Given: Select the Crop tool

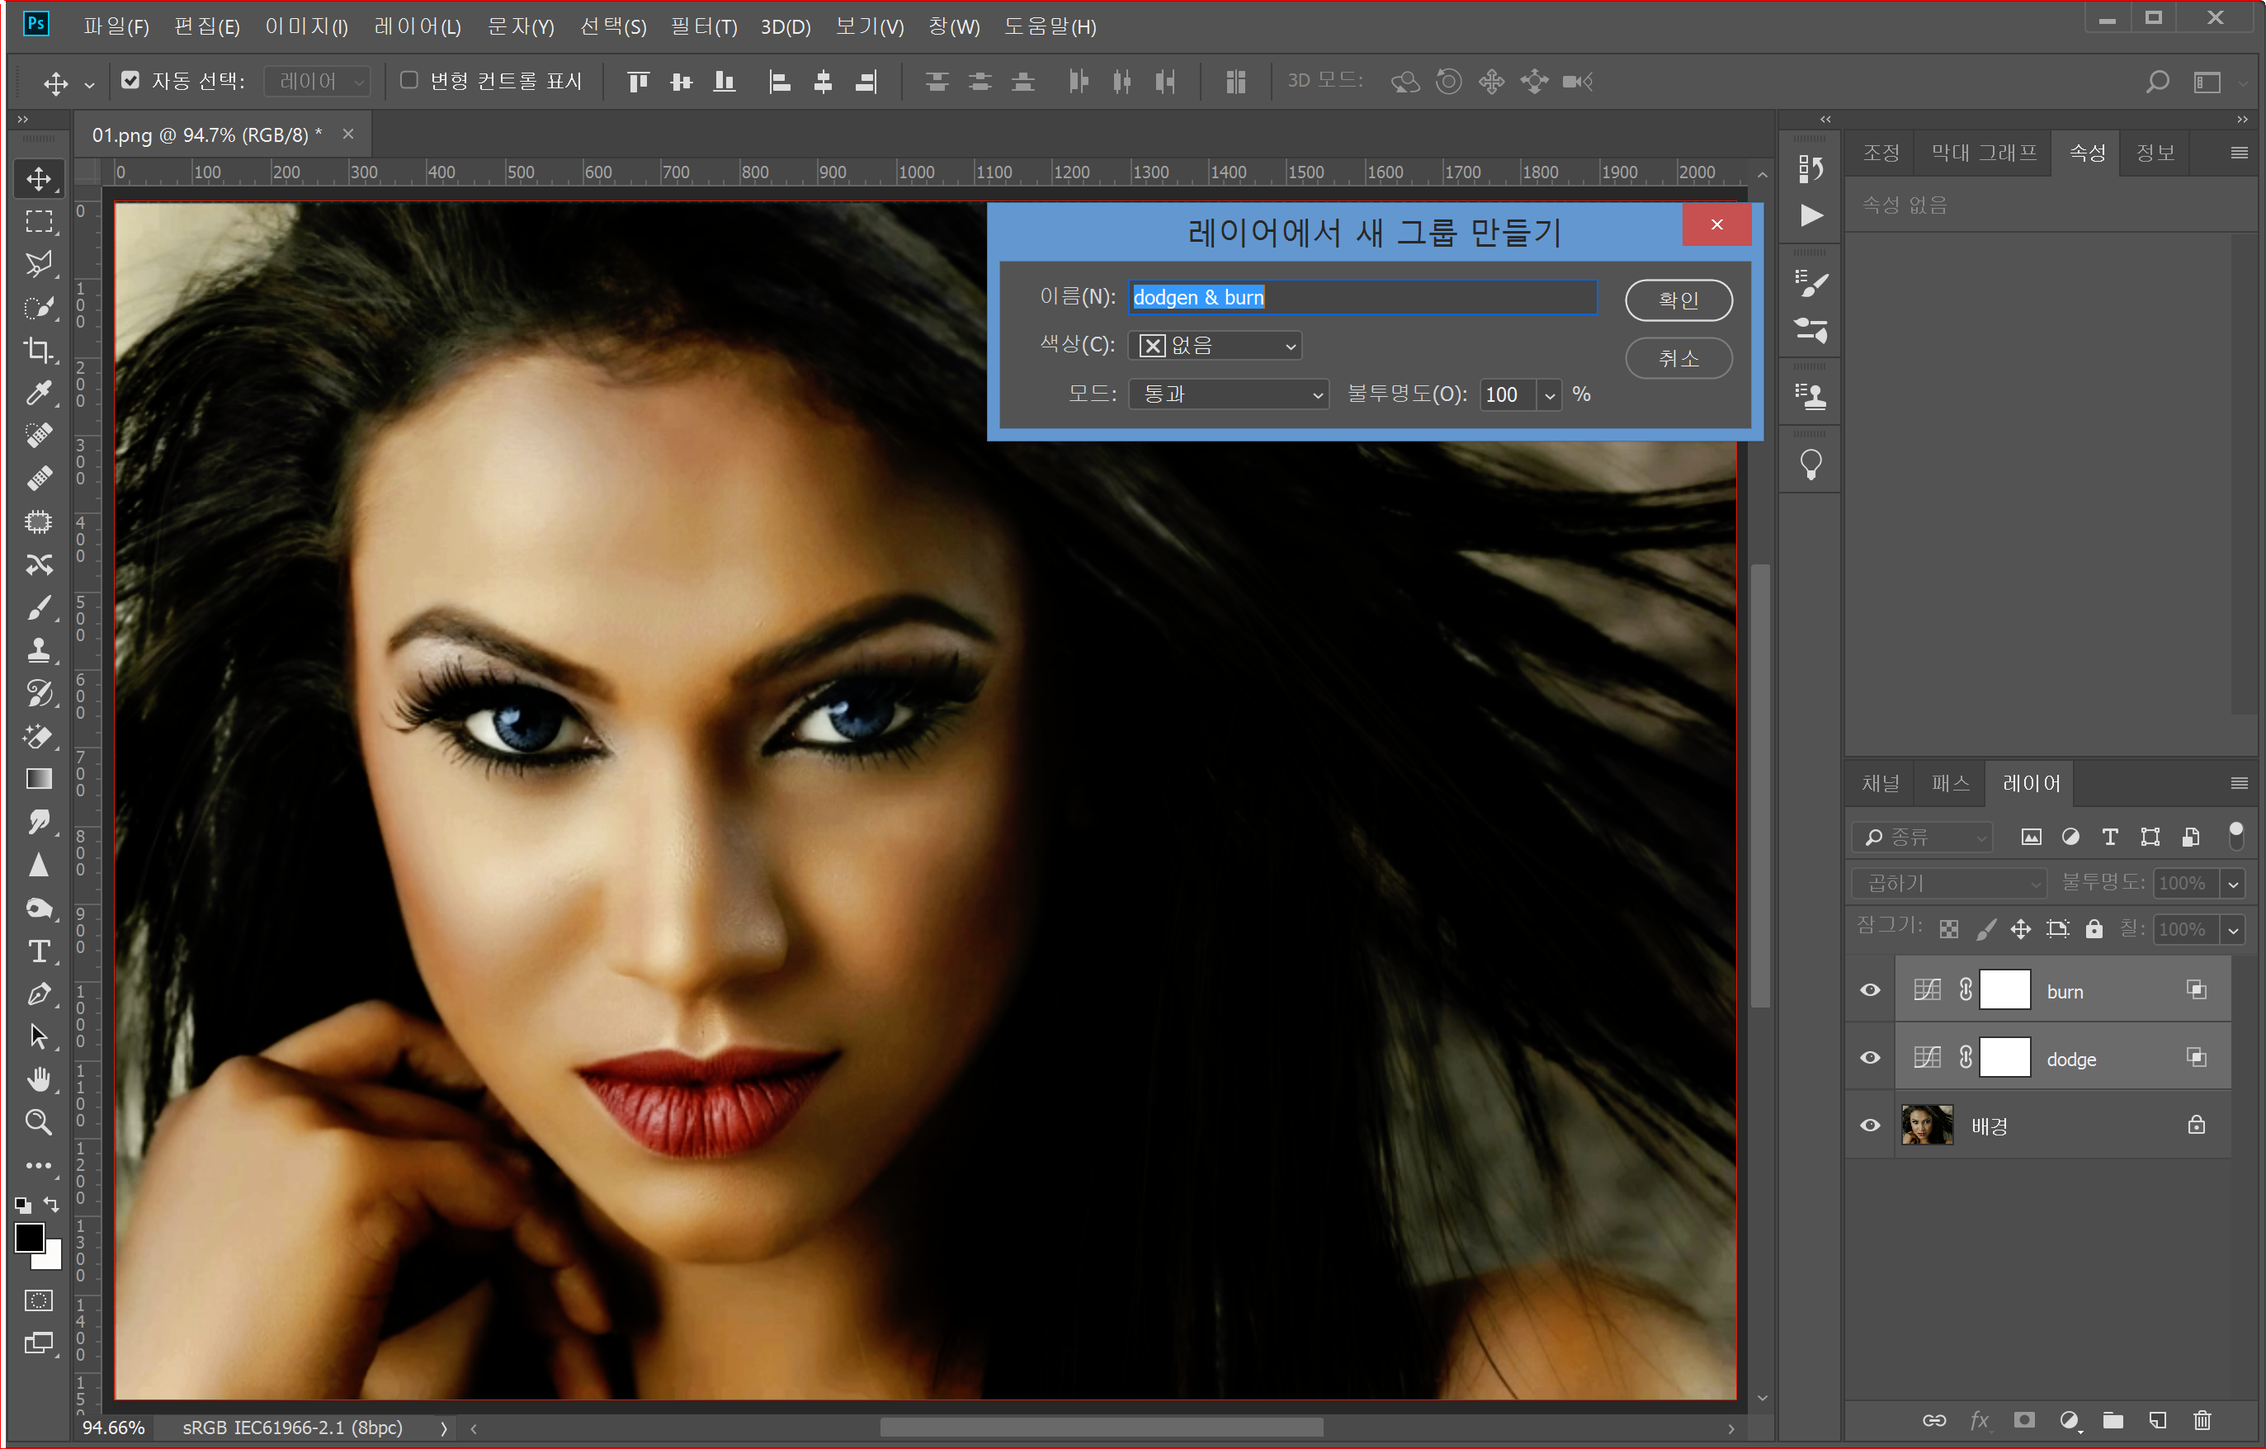Looking at the screenshot, I should pyautogui.click(x=39, y=350).
